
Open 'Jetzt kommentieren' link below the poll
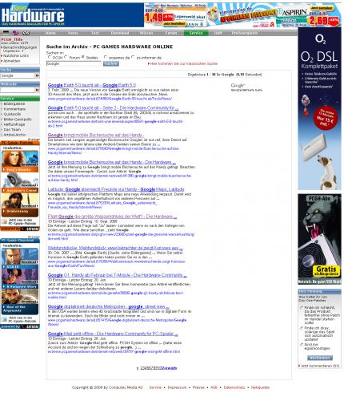click(320, 366)
